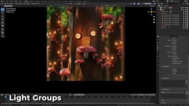The height and width of the screenshot is (106, 189).
Task: Enable Cryptomatte Material checkbox
Action: click(x=172, y=71)
